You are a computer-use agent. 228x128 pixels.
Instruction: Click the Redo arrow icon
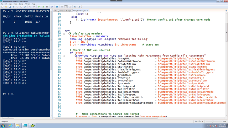click(x=34, y=7)
